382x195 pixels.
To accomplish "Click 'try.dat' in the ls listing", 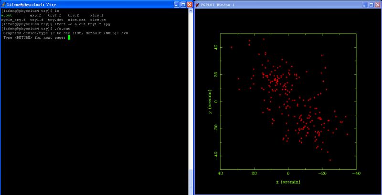I will point(55,20).
